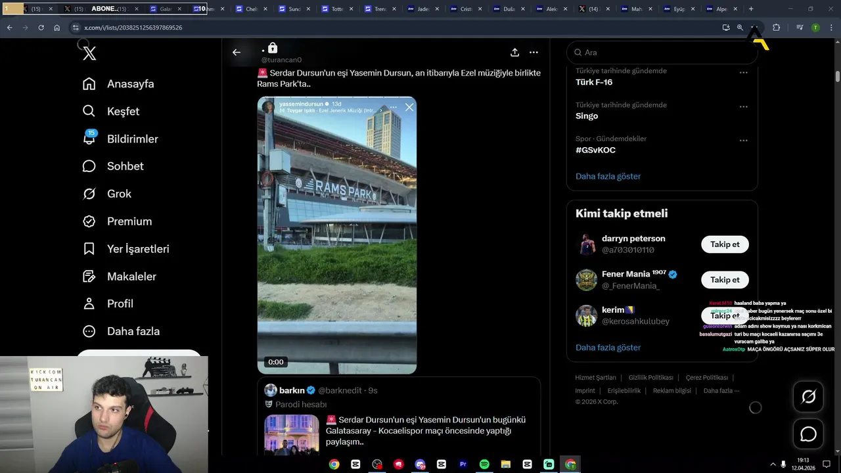Play the Rams Park story video
Screen dimensions: 841x473
336,235
